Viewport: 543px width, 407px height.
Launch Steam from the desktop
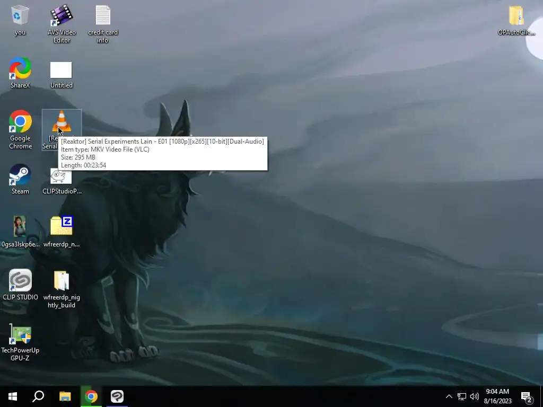20,179
